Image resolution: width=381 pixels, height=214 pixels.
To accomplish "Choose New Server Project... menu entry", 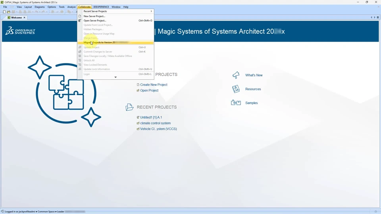I will [x=115, y=16].
